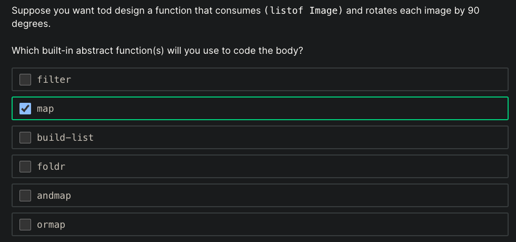Tick the build-list checkbox
Image resolution: width=516 pixels, height=242 pixels.
pos(25,138)
